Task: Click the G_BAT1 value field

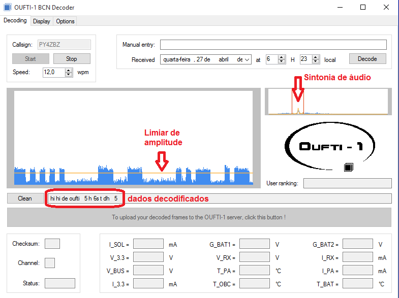Action: click(255, 244)
